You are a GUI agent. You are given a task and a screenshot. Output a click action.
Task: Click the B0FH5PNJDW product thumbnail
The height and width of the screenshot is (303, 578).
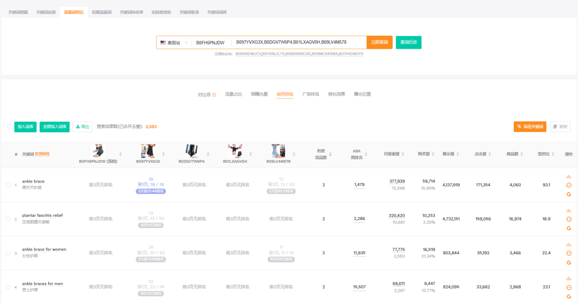pyautogui.click(x=98, y=151)
